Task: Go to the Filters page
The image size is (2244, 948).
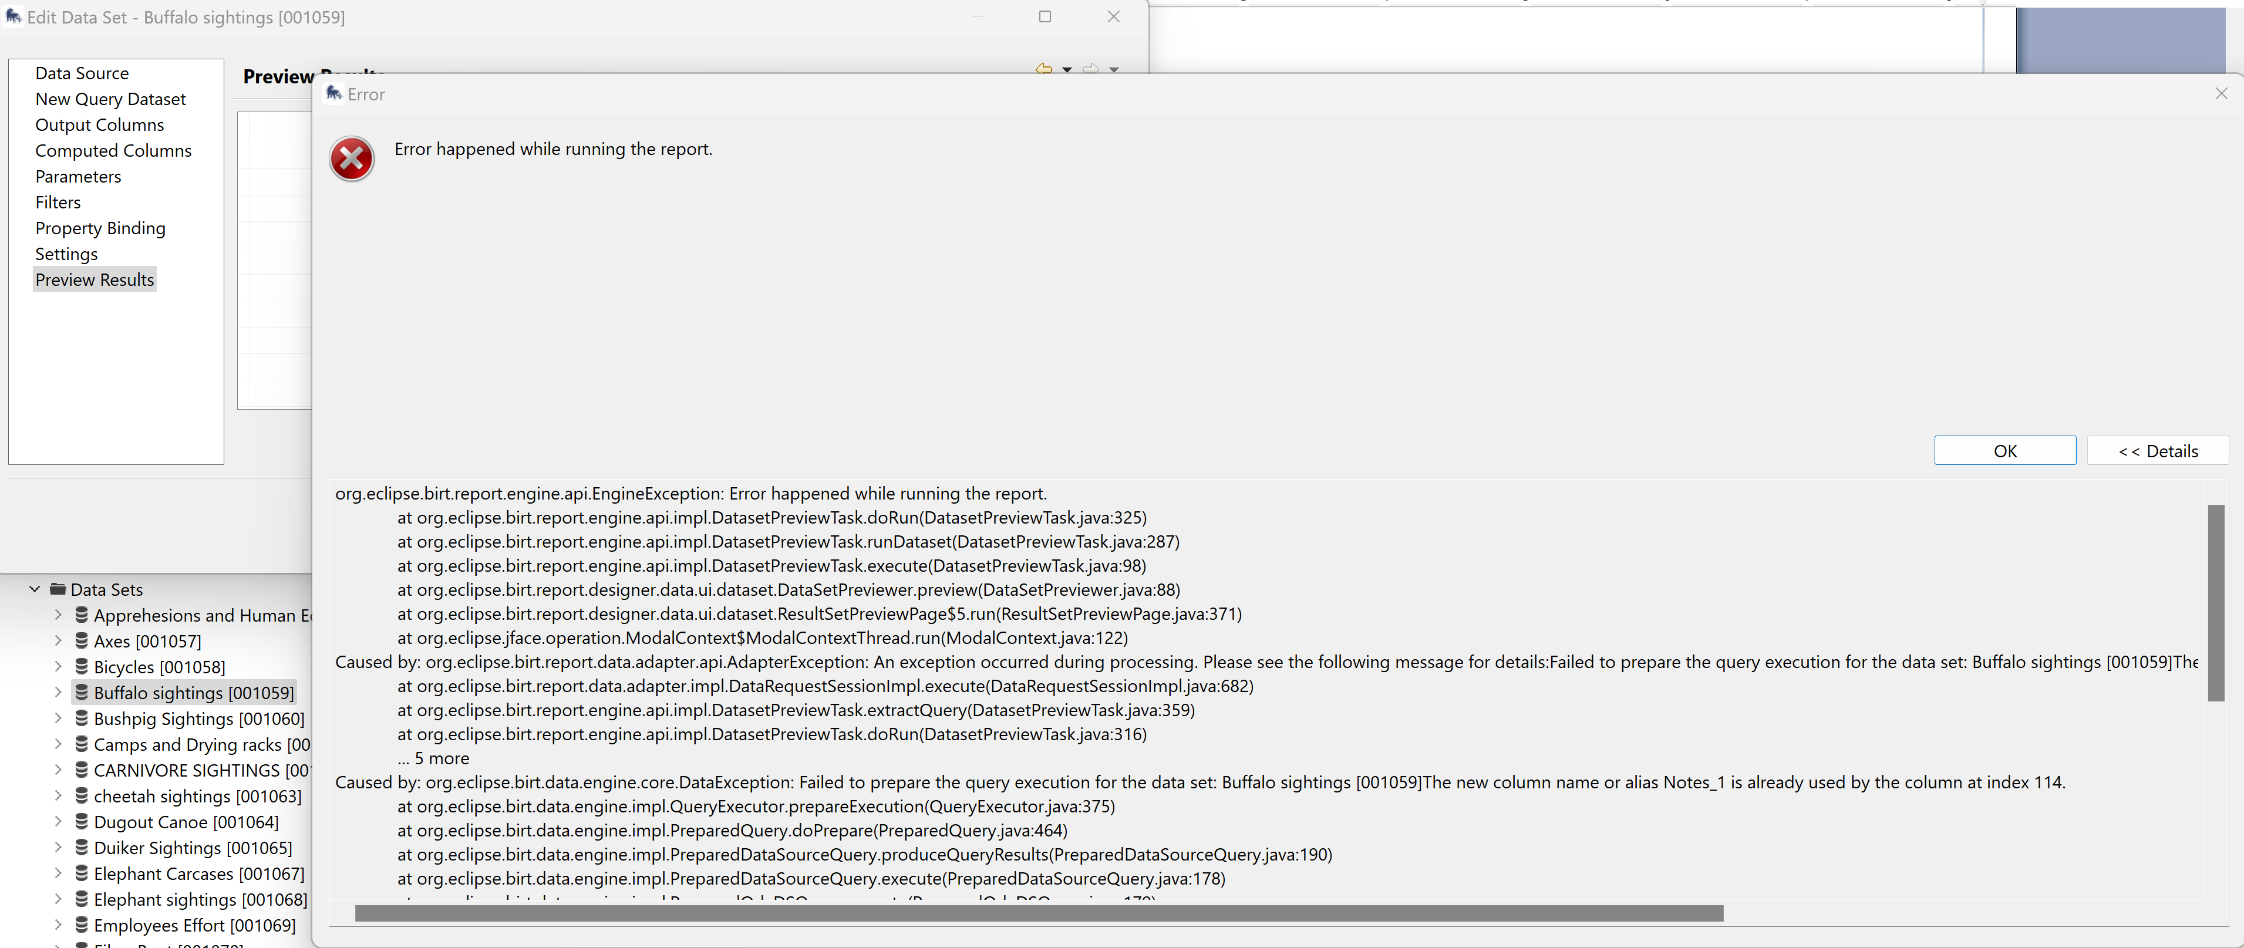Action: click(x=58, y=202)
